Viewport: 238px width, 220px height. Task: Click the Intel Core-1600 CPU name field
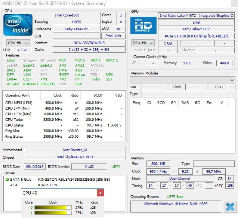67,15
